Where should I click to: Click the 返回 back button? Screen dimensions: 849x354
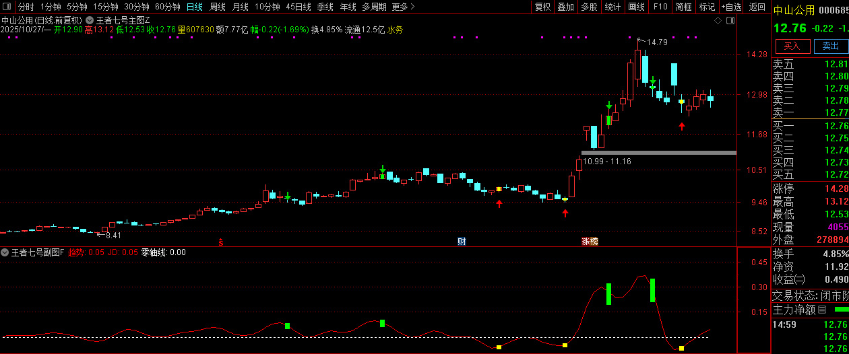(757, 7)
